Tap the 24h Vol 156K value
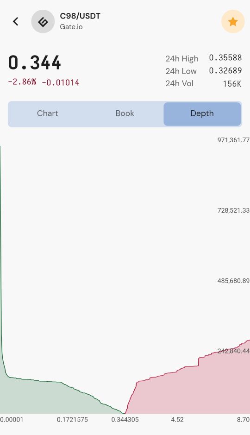Viewport: 250px width, 435px height. click(232, 83)
